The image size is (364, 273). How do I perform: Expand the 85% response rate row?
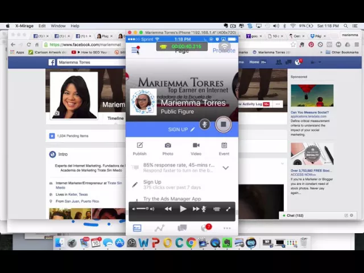pyautogui.click(x=225, y=168)
